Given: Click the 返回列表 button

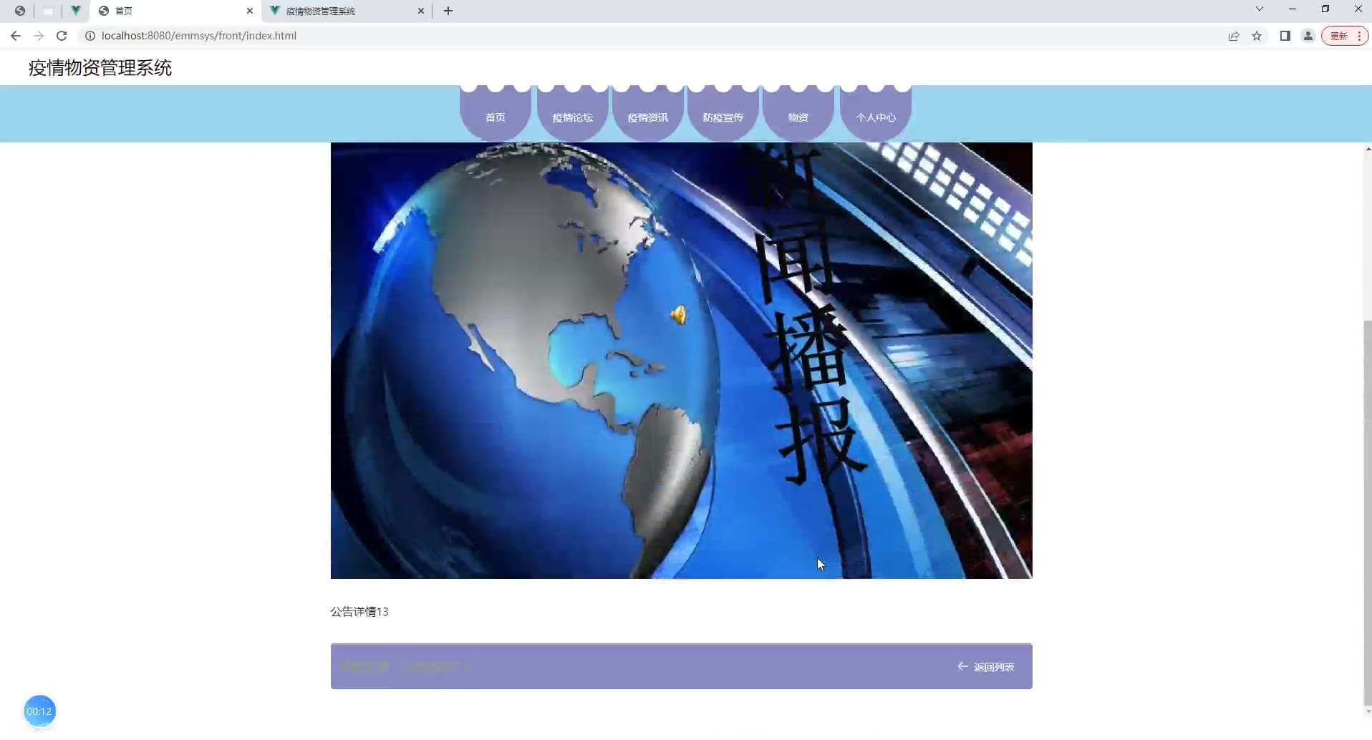Looking at the screenshot, I should (x=986, y=667).
